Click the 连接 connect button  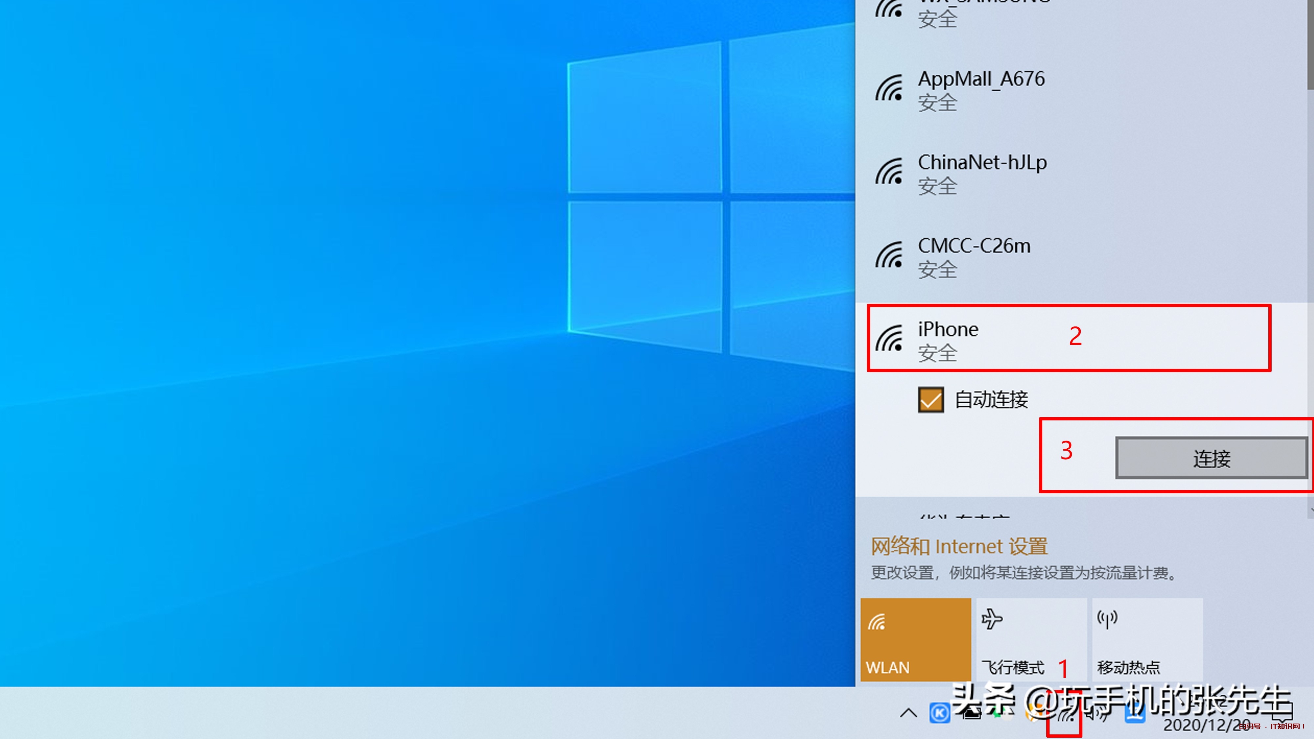(1211, 458)
